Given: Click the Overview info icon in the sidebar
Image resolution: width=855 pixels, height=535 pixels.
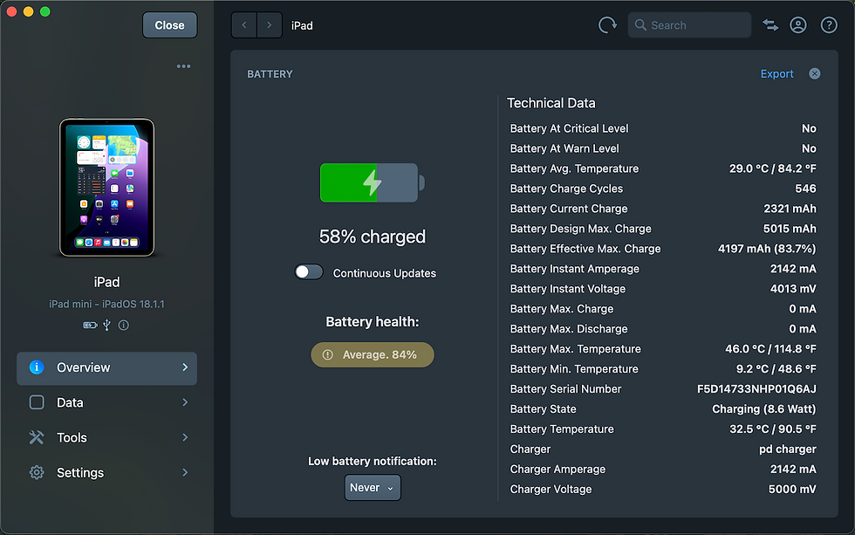Looking at the screenshot, I should 37,367.
